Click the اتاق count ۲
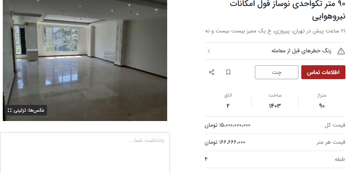Image resolution: width=350 pixels, height=173 pixels. [228, 106]
